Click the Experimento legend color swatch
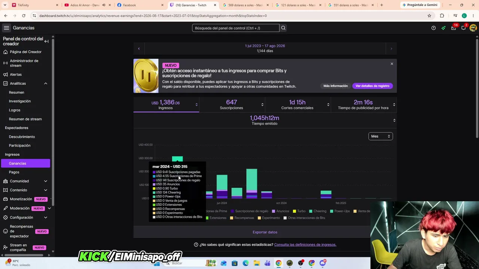 pos(259,218)
